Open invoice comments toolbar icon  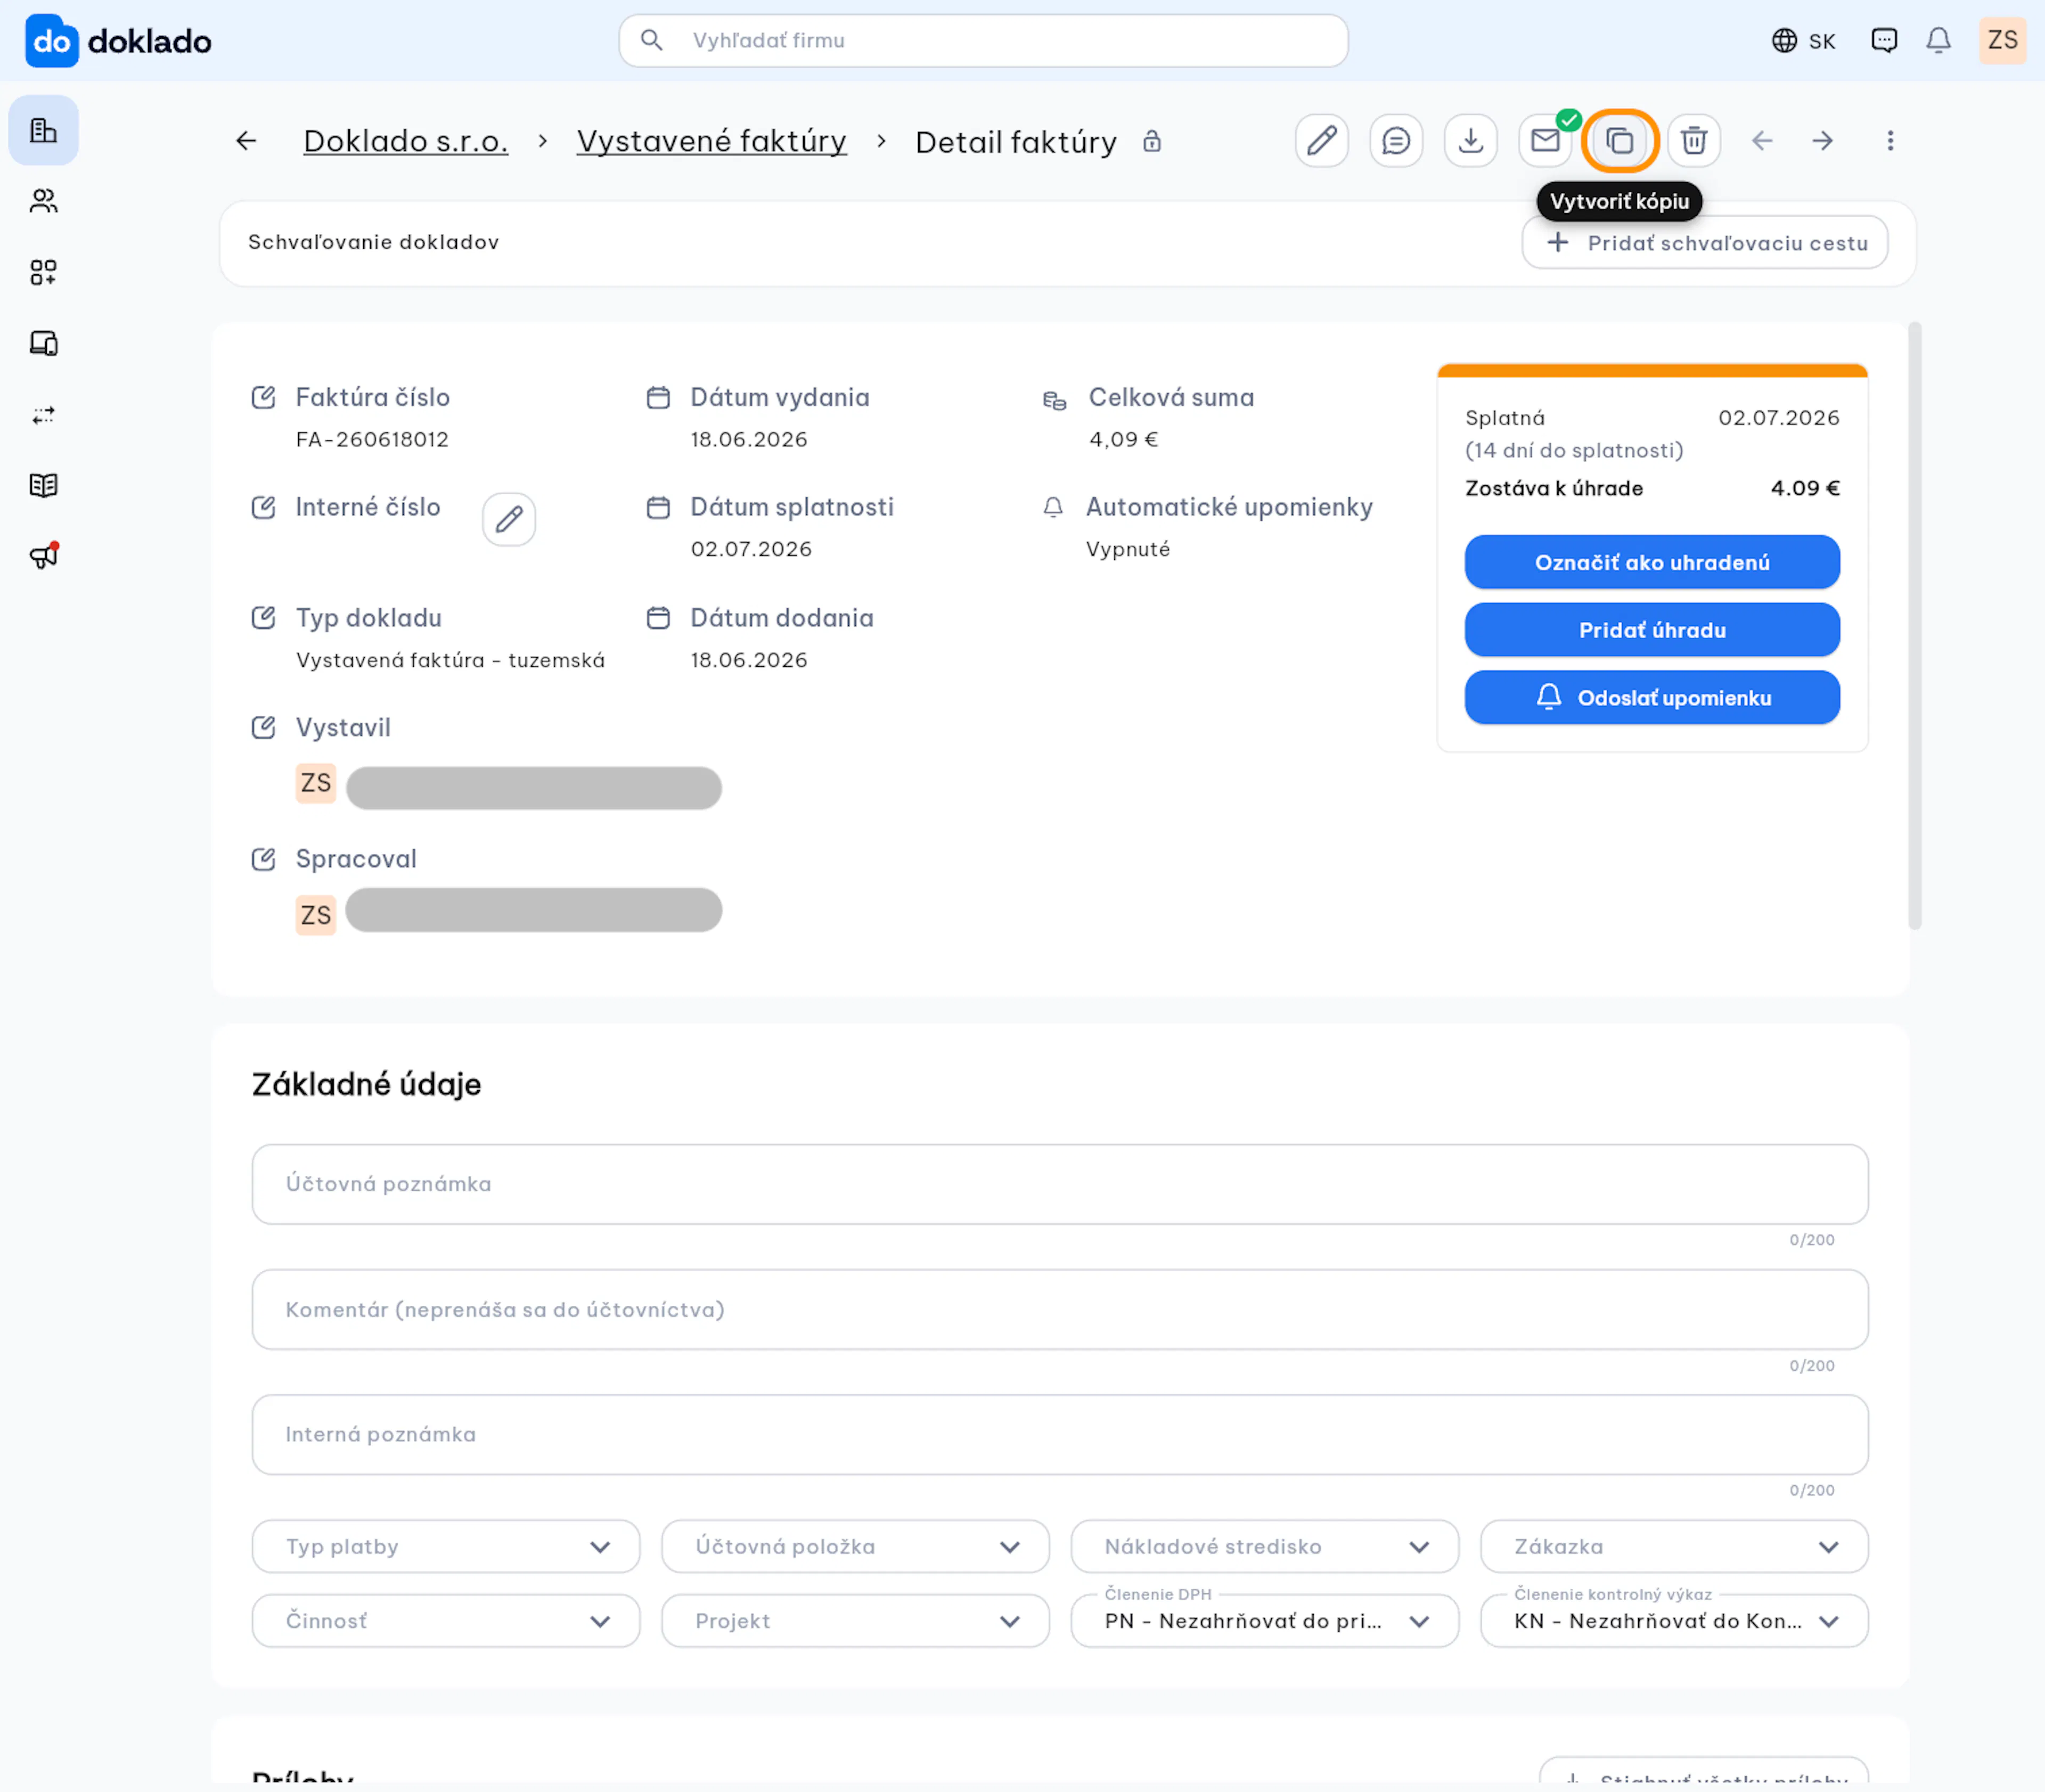click(x=1396, y=140)
